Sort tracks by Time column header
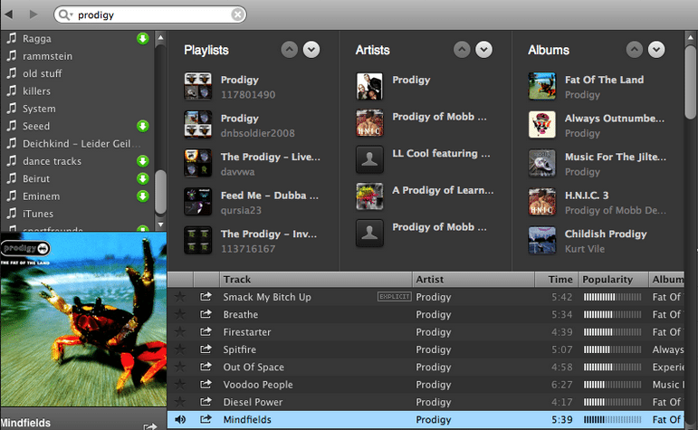 [557, 280]
